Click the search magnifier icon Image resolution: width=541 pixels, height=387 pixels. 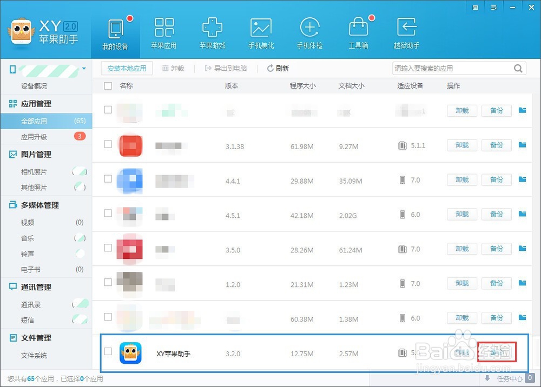point(518,68)
